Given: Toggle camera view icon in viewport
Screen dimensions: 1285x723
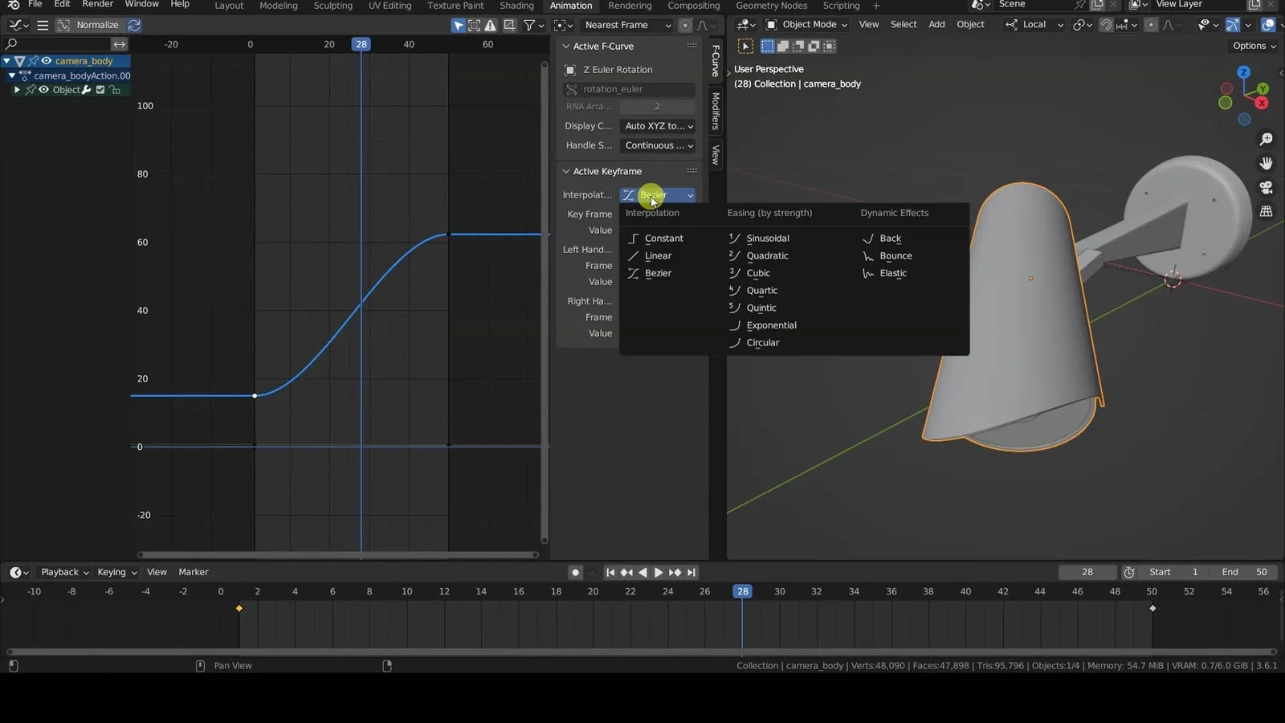Looking at the screenshot, I should click(1266, 188).
